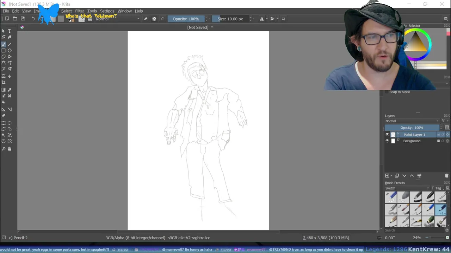Open the zoom percentage 24% dropdown

(x=417, y=238)
